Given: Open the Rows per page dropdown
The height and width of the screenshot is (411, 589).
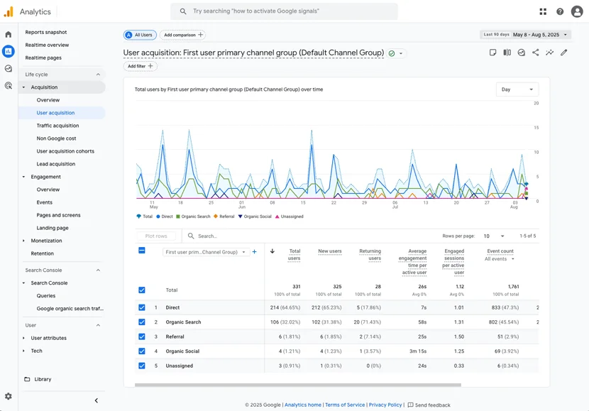Looking at the screenshot, I should (493, 236).
